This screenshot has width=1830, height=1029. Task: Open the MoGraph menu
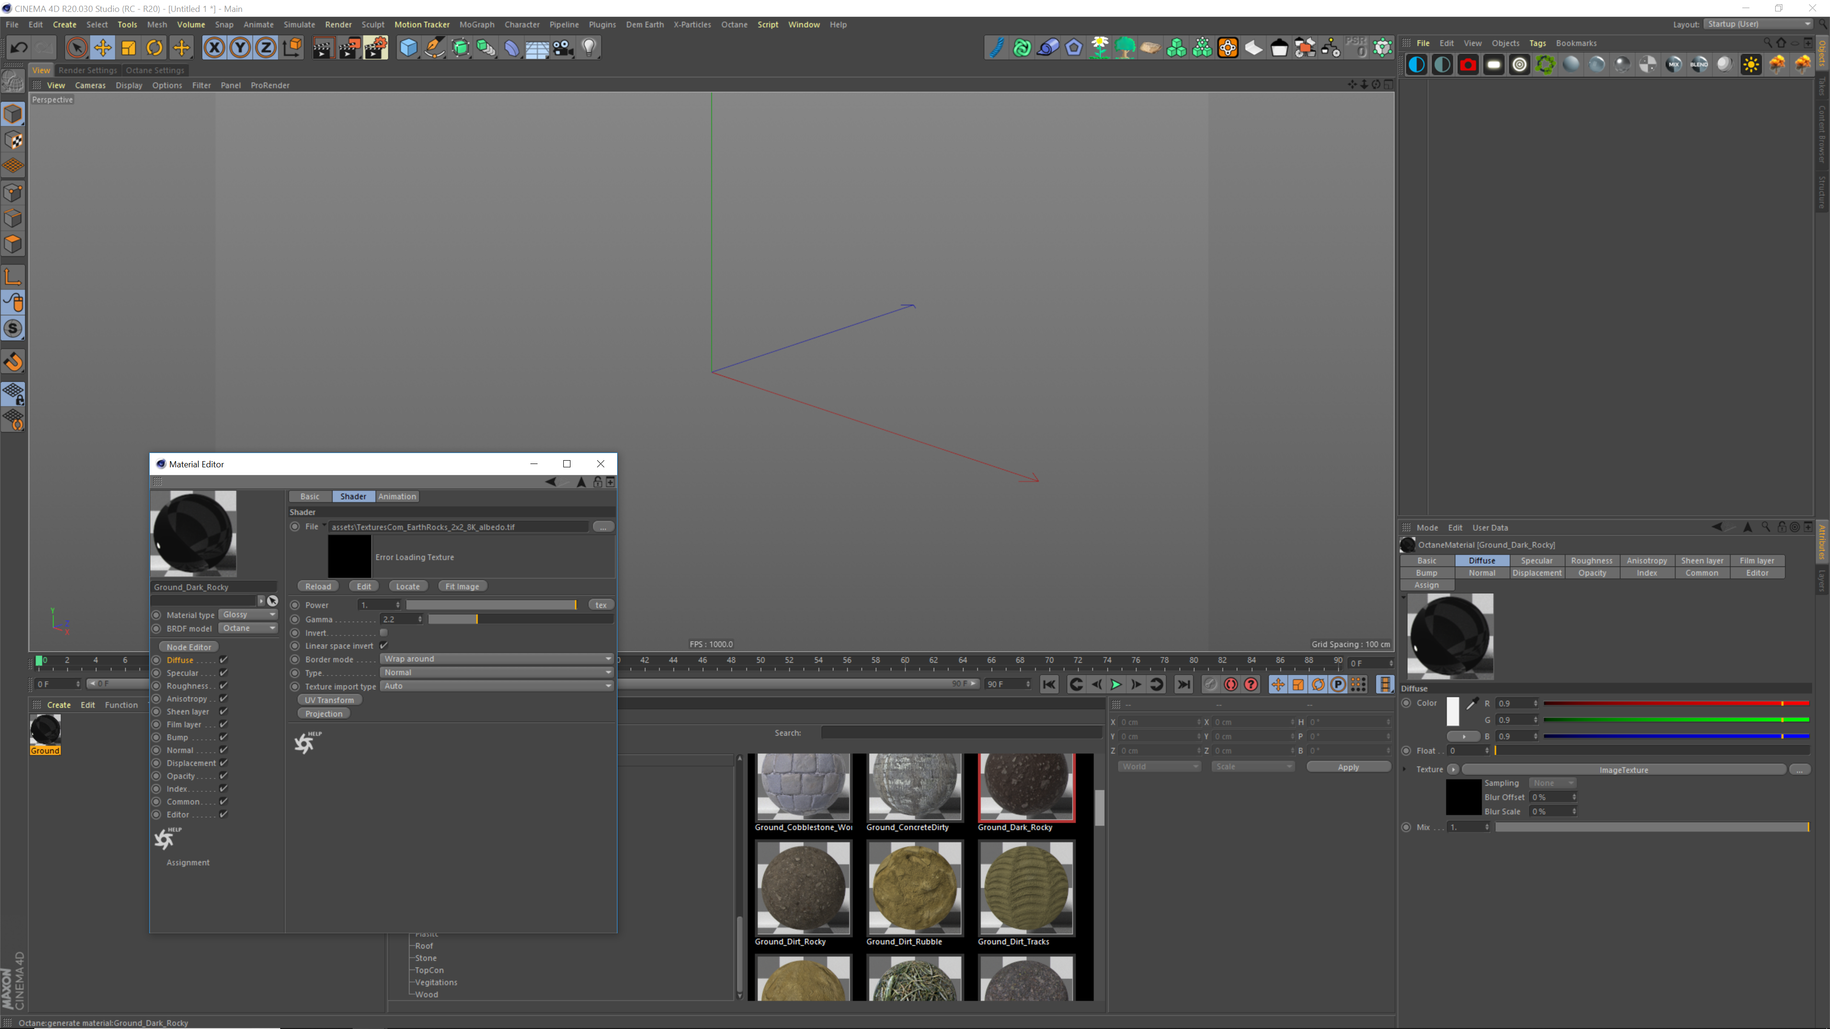pyautogui.click(x=476, y=24)
